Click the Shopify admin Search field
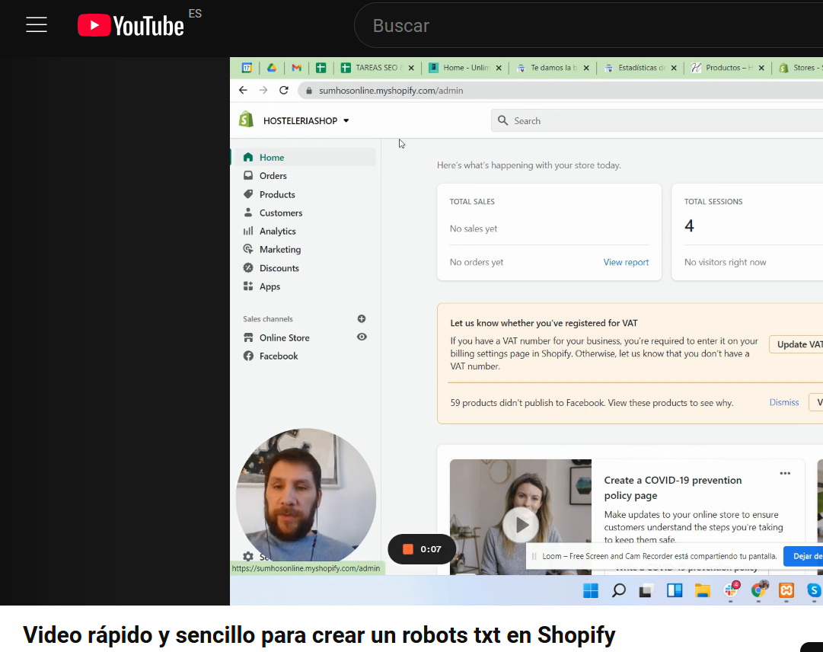Viewport: 823px width, 652px height. tap(657, 121)
